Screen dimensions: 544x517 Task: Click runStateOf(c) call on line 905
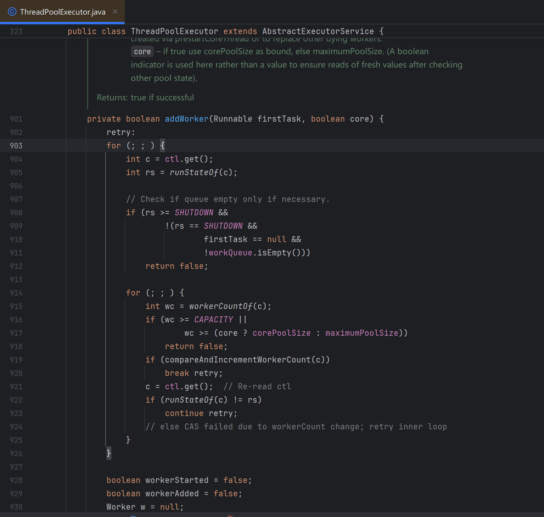click(x=201, y=172)
